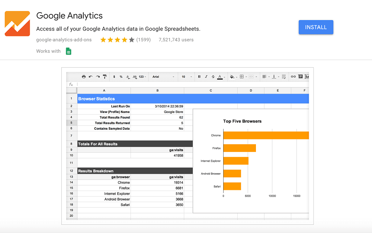Image resolution: width=372 pixels, height=233 pixels.
Task: Click the increase decimal places icon
Action: tap(135, 77)
